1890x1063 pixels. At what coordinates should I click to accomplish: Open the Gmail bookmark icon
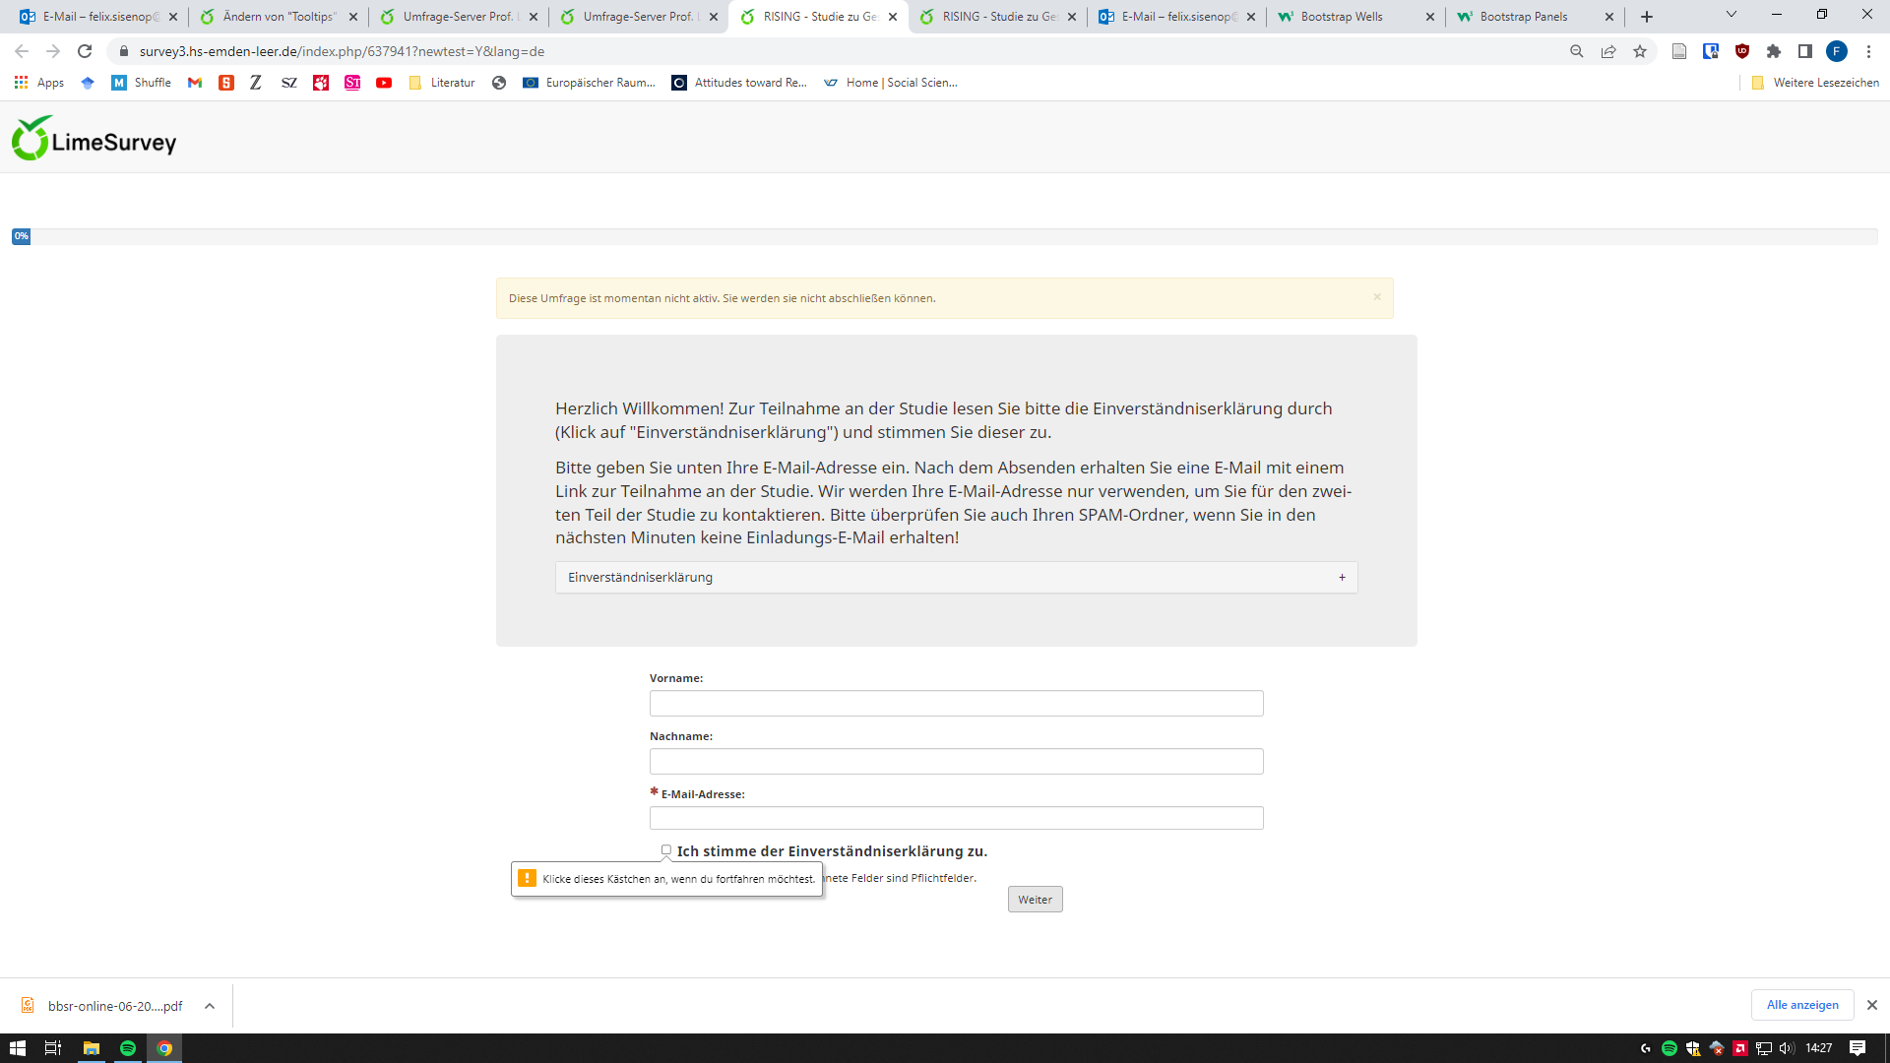pos(195,83)
